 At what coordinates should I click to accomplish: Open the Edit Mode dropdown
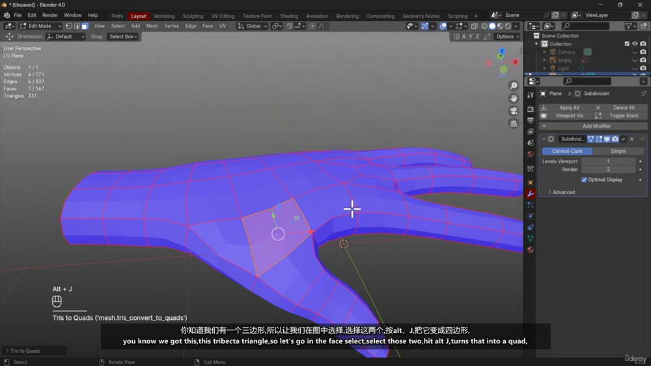(40, 26)
